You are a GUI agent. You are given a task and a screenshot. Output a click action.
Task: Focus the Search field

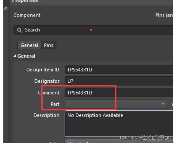[93, 30]
